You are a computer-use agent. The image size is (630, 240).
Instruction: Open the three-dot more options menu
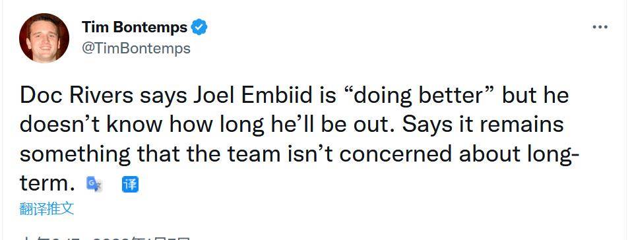click(600, 27)
